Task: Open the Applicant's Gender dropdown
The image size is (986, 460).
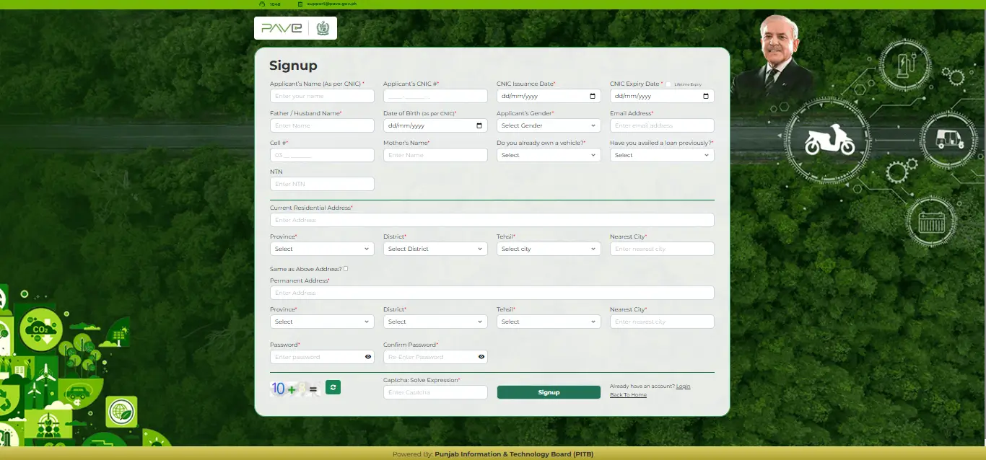Action: coord(549,125)
